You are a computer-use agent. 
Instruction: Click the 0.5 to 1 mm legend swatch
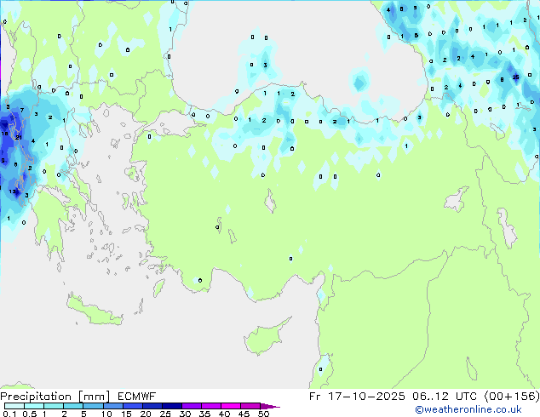coord(34,406)
